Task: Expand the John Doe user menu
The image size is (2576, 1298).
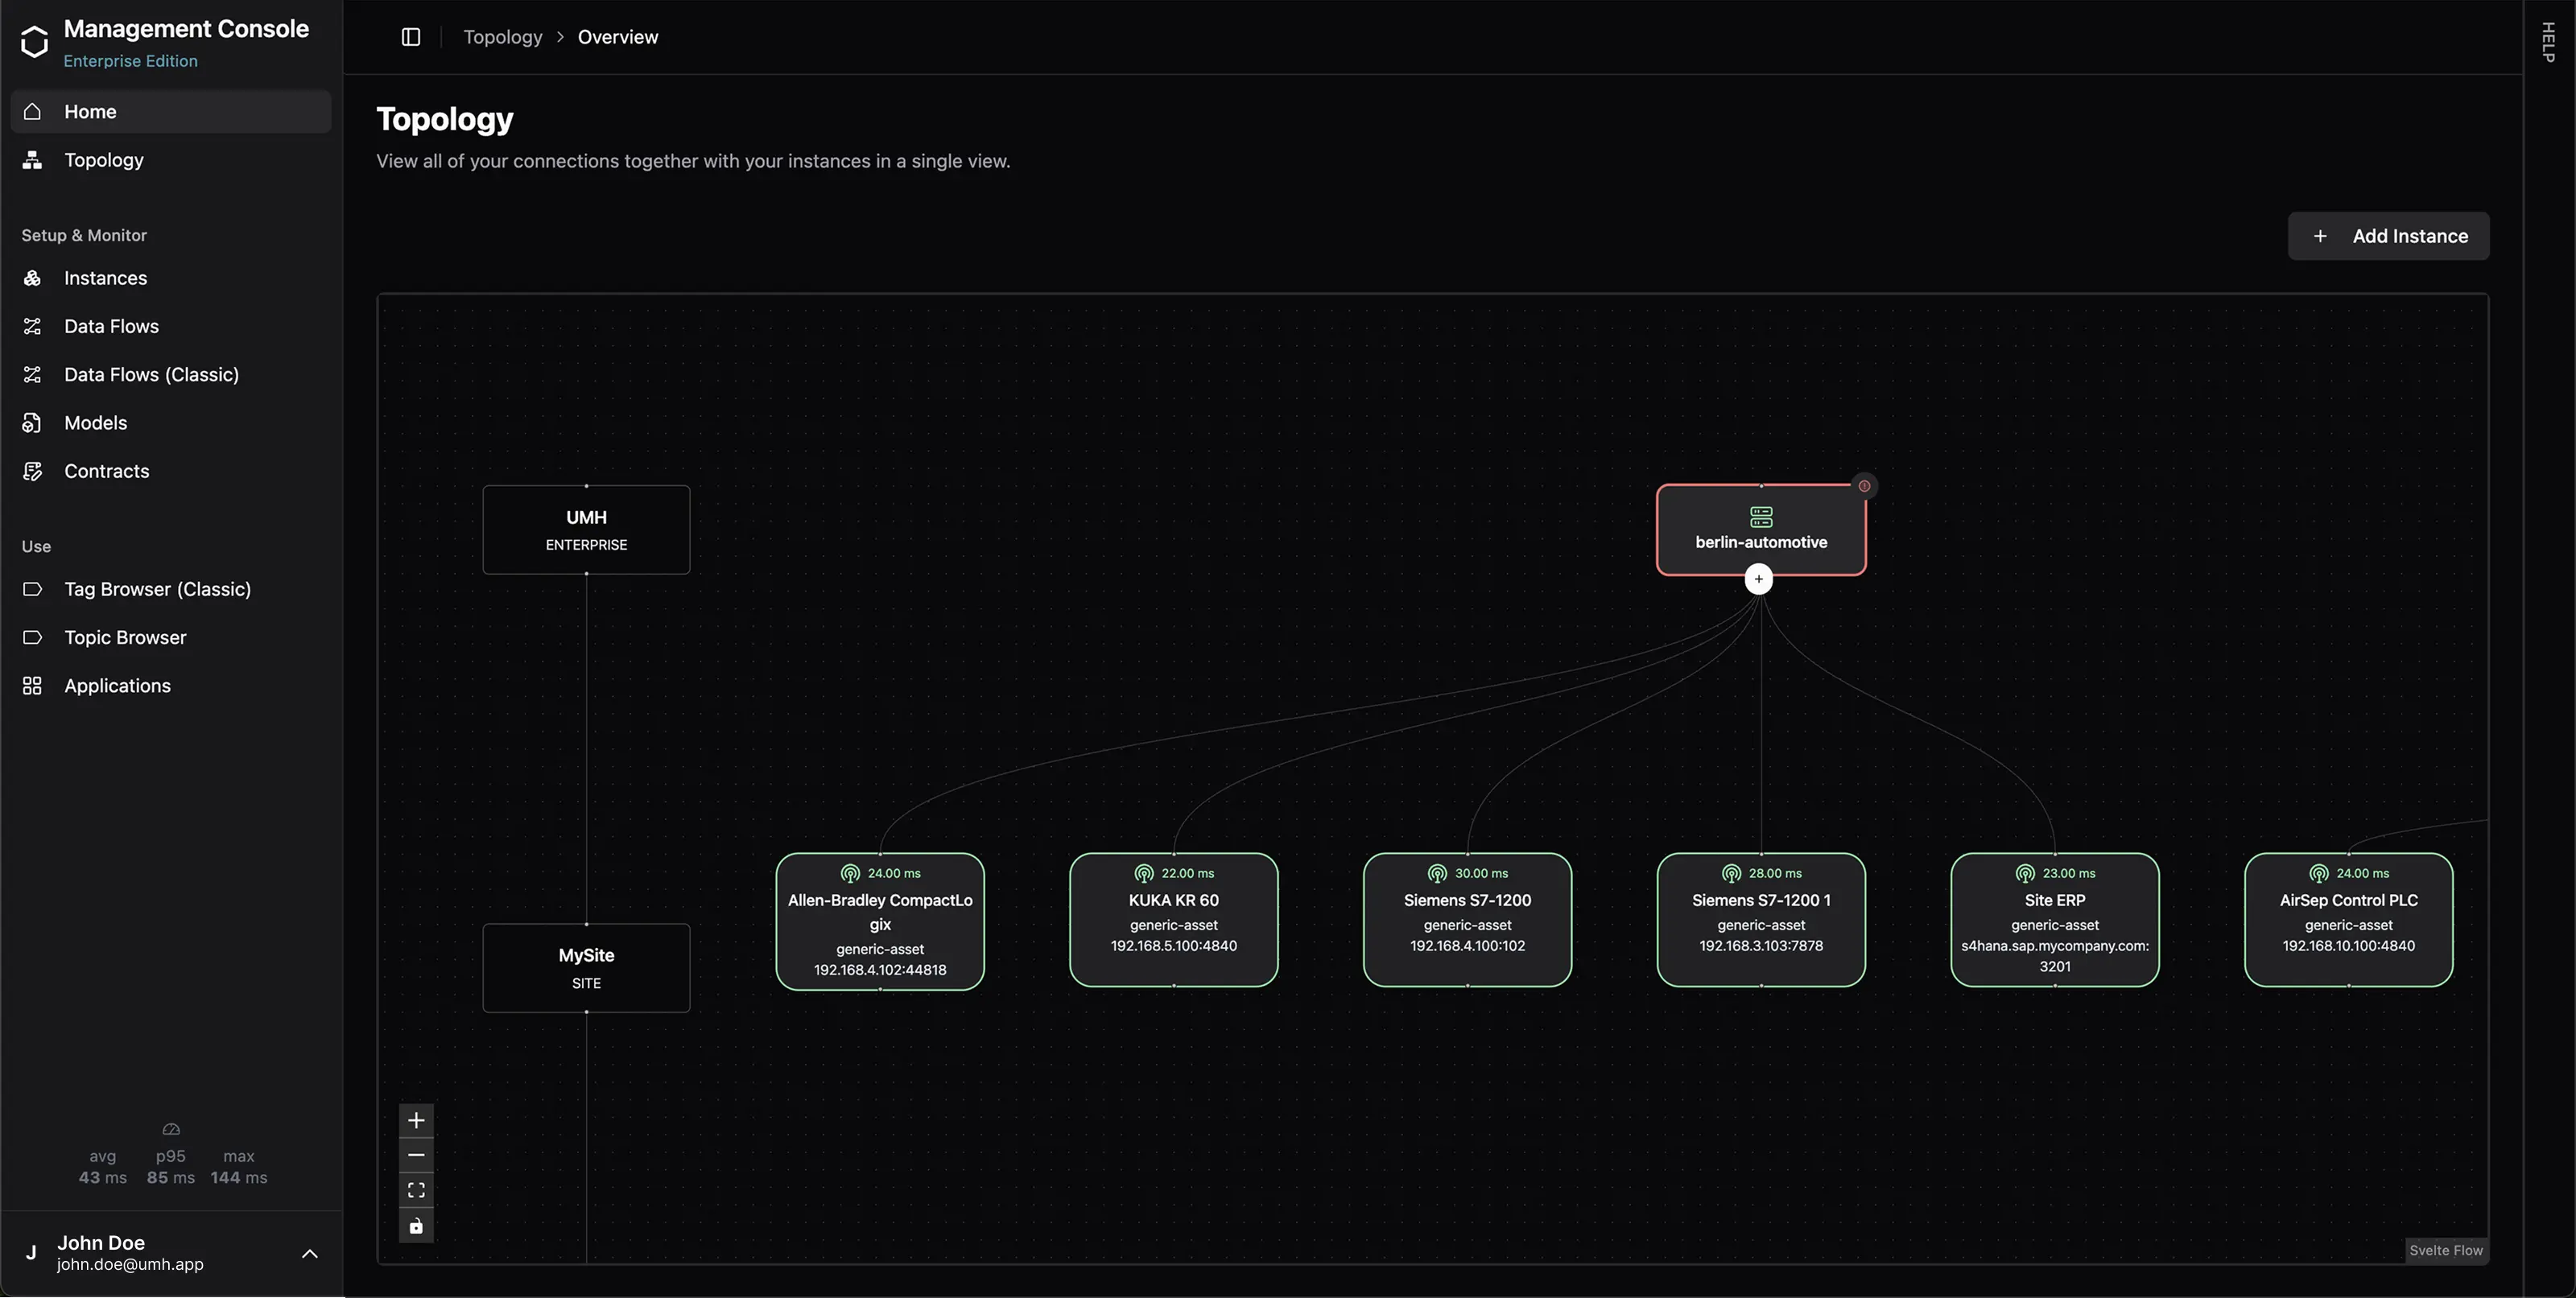Action: [310, 1253]
